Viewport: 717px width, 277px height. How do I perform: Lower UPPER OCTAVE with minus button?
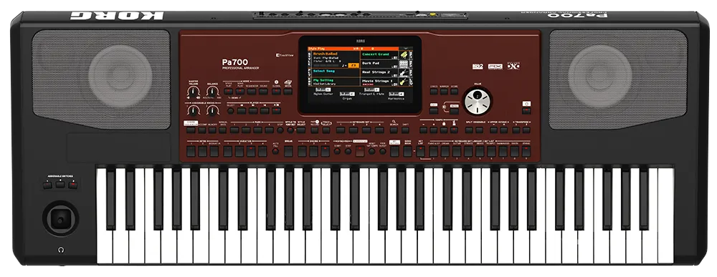point(494,130)
